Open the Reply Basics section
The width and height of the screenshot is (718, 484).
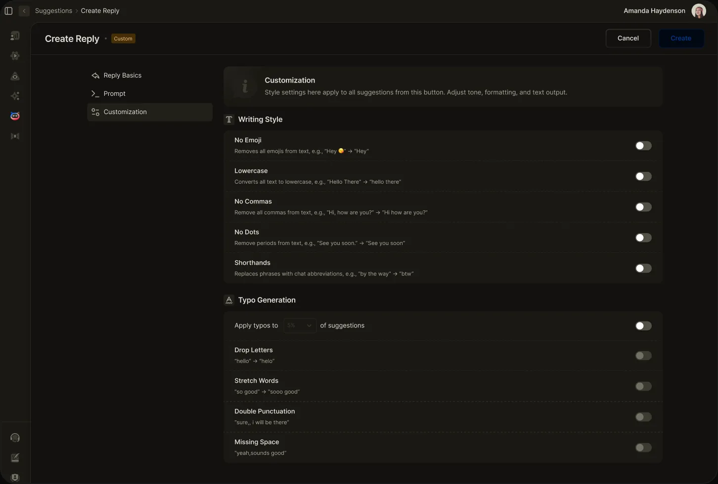pyautogui.click(x=150, y=76)
